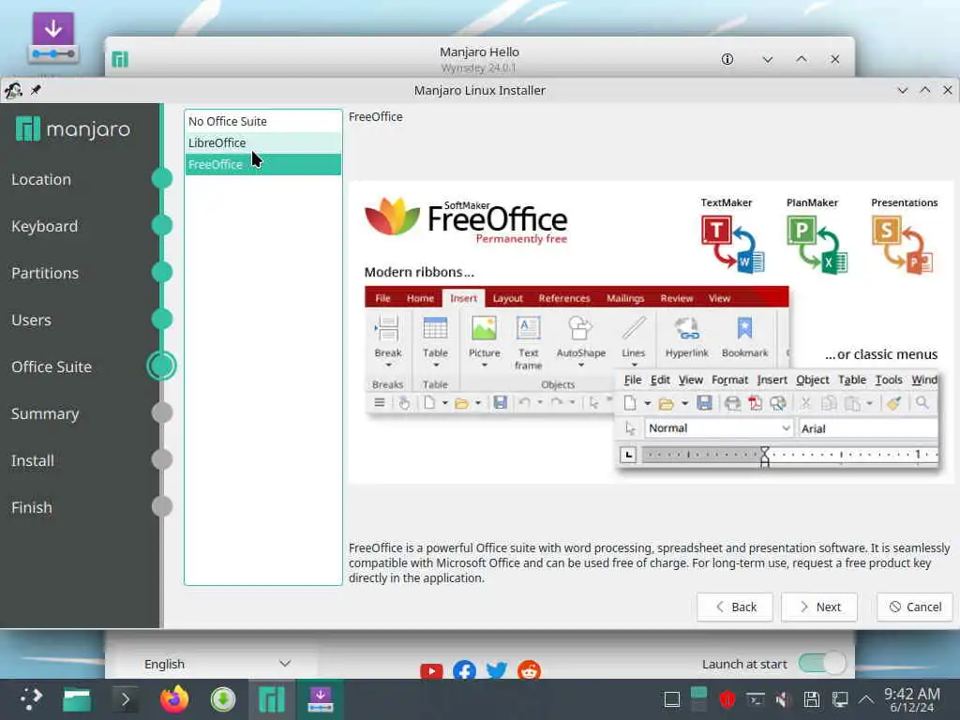Click the red shield tray icon
This screenshot has width=960, height=720.
(727, 699)
